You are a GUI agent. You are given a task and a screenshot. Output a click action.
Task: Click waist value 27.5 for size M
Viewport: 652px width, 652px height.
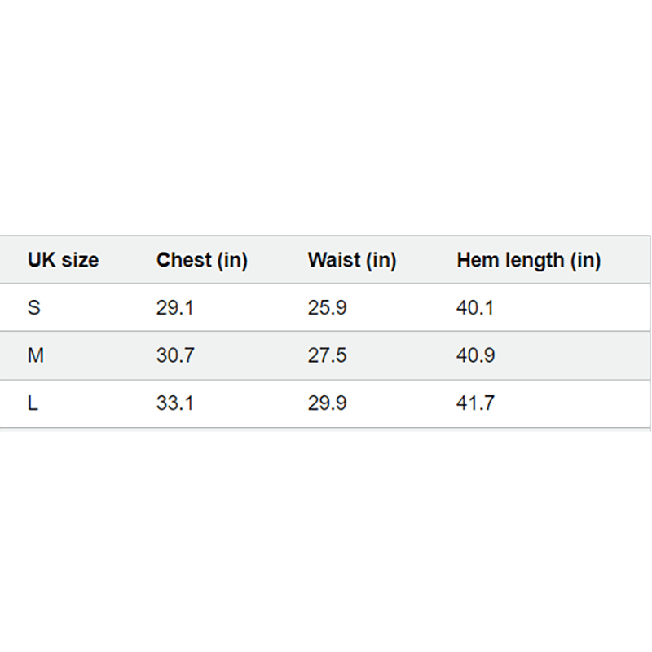pos(327,356)
